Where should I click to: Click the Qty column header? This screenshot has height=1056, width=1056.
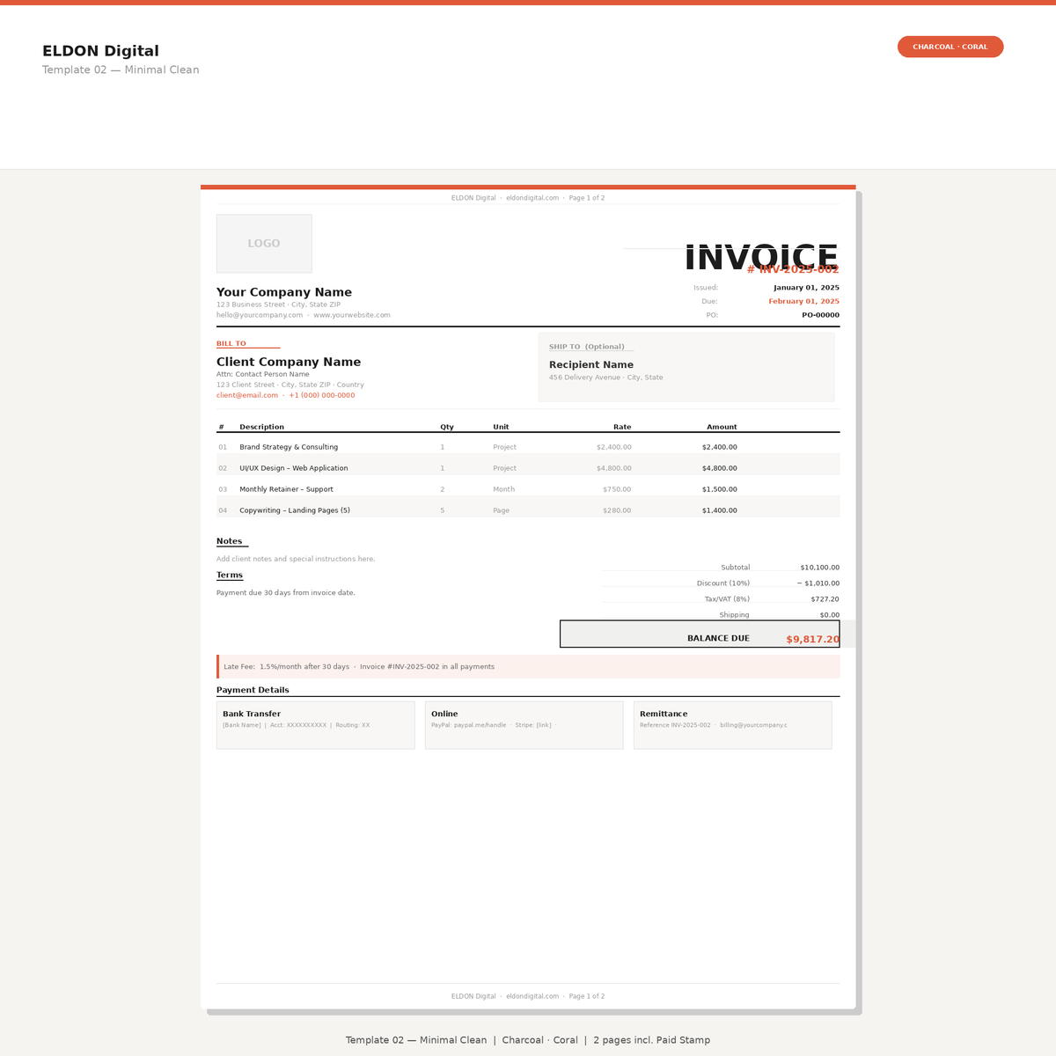(447, 427)
